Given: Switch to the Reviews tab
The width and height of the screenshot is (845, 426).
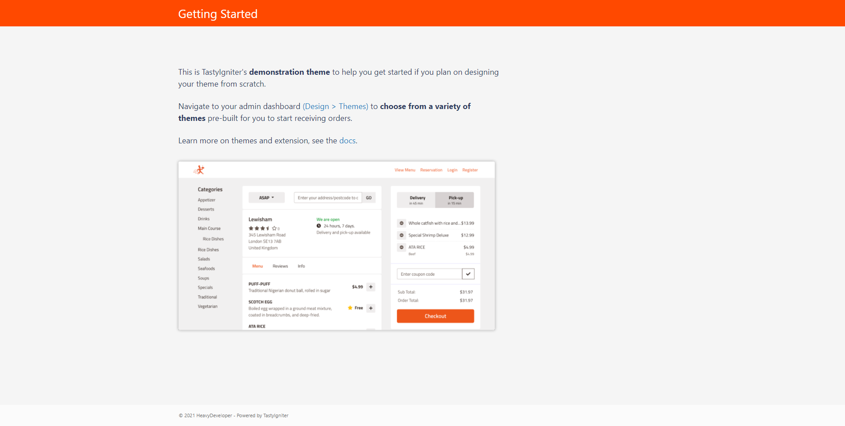Looking at the screenshot, I should 280,266.
